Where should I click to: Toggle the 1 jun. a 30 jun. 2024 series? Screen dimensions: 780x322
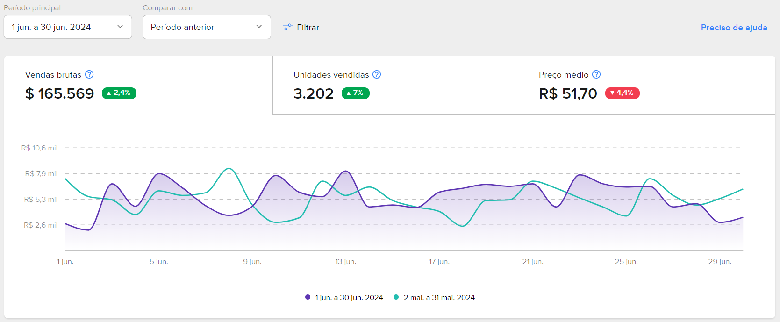click(344, 297)
